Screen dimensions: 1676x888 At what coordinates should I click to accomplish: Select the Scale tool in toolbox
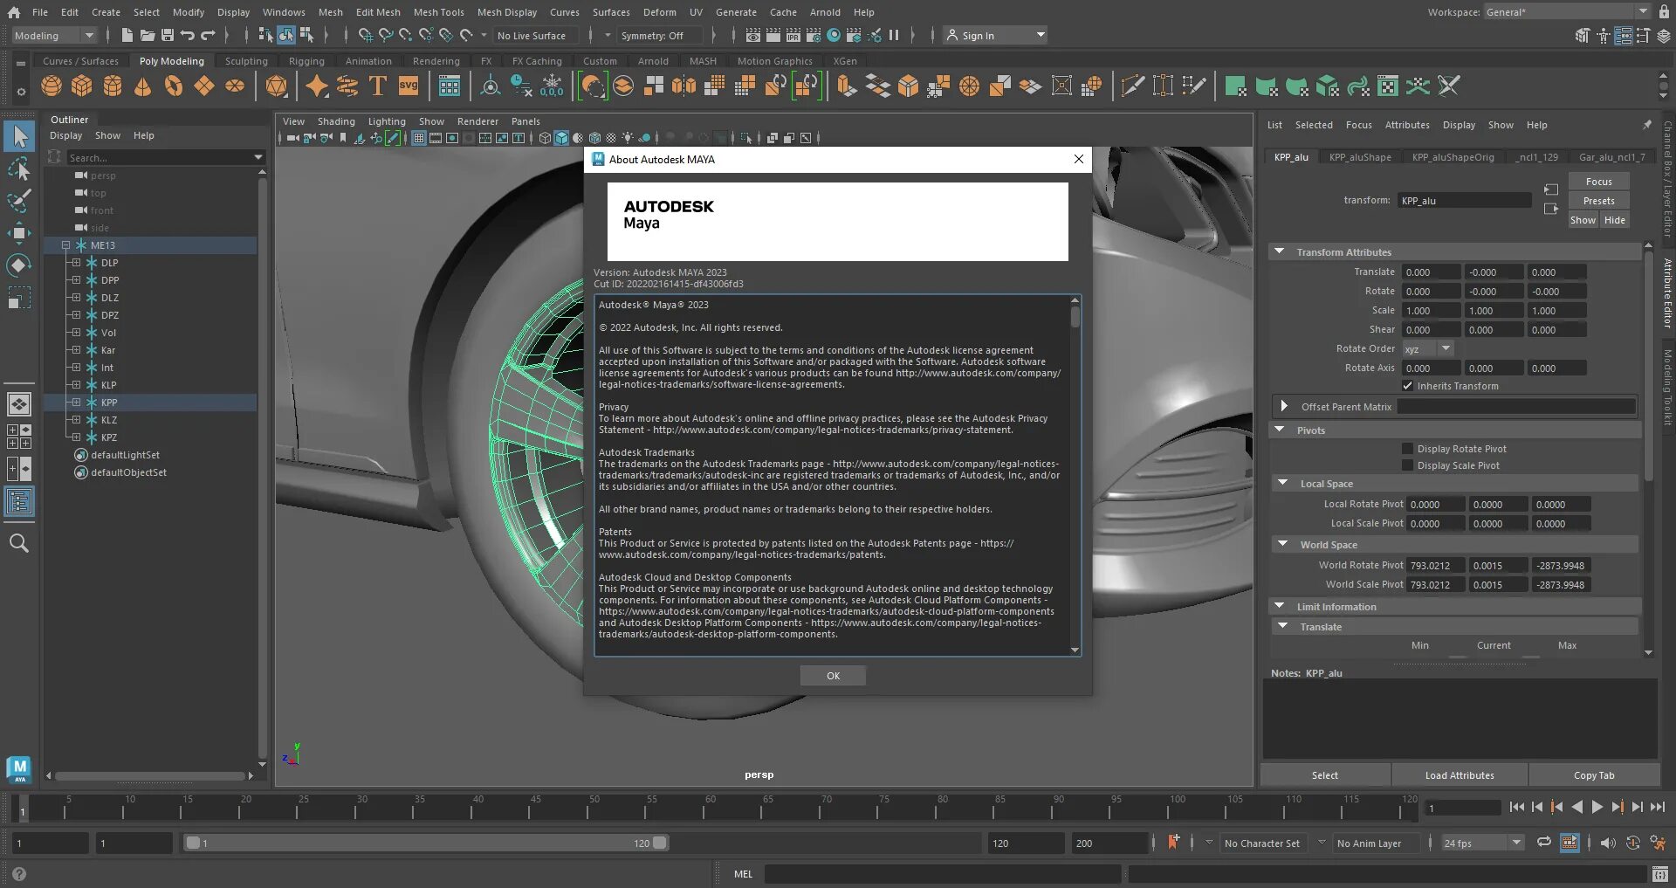coord(19,298)
